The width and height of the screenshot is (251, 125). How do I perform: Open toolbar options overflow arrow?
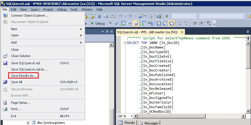[x=214, y=24]
